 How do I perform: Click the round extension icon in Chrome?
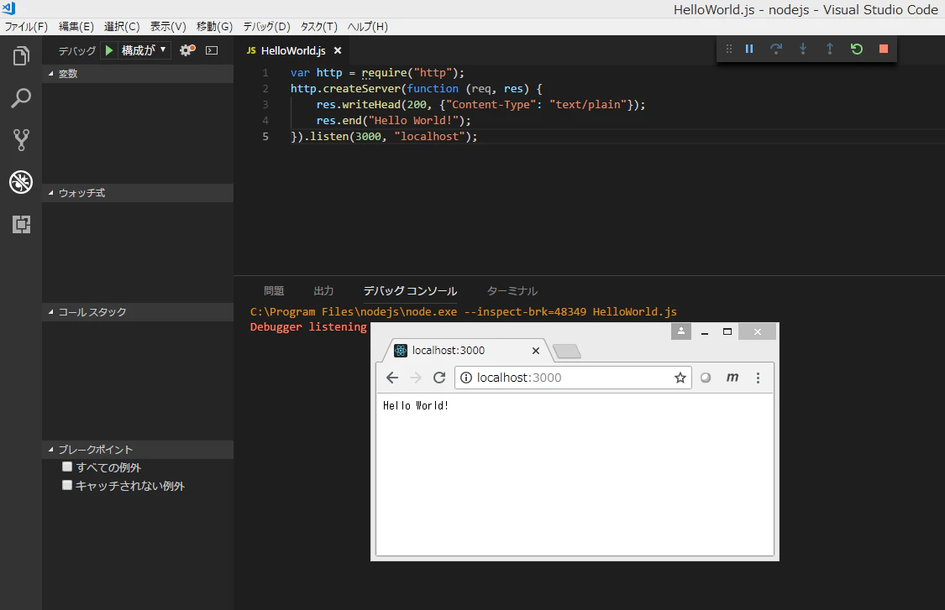pyautogui.click(x=706, y=378)
